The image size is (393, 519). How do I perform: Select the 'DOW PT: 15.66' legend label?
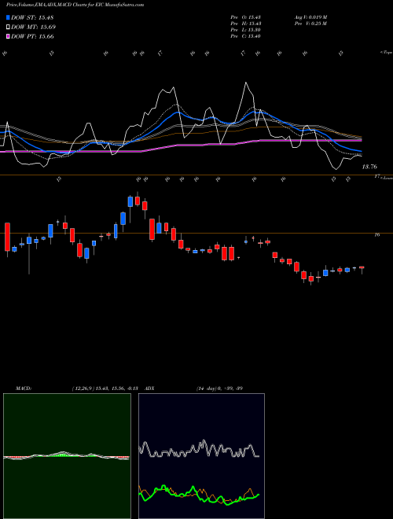click(x=32, y=36)
